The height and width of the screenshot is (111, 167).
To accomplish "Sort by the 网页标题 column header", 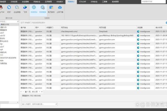I will 117,27.
